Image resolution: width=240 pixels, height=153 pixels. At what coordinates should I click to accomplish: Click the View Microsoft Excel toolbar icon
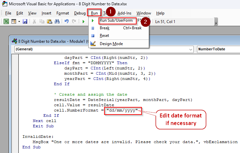point(6,21)
